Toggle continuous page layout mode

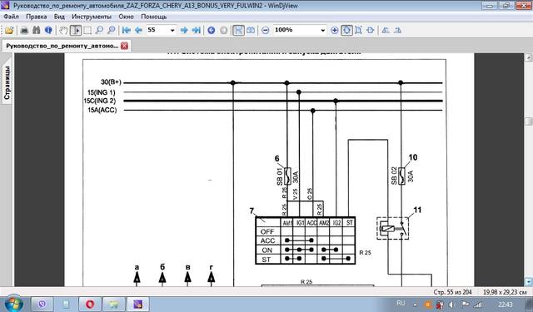(238, 31)
